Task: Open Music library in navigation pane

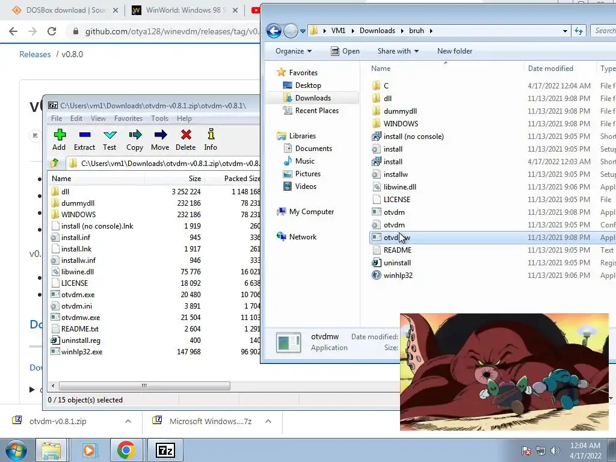Action: tap(304, 161)
